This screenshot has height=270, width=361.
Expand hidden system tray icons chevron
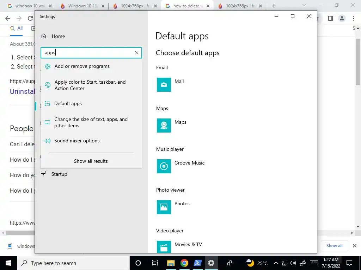coord(276,263)
